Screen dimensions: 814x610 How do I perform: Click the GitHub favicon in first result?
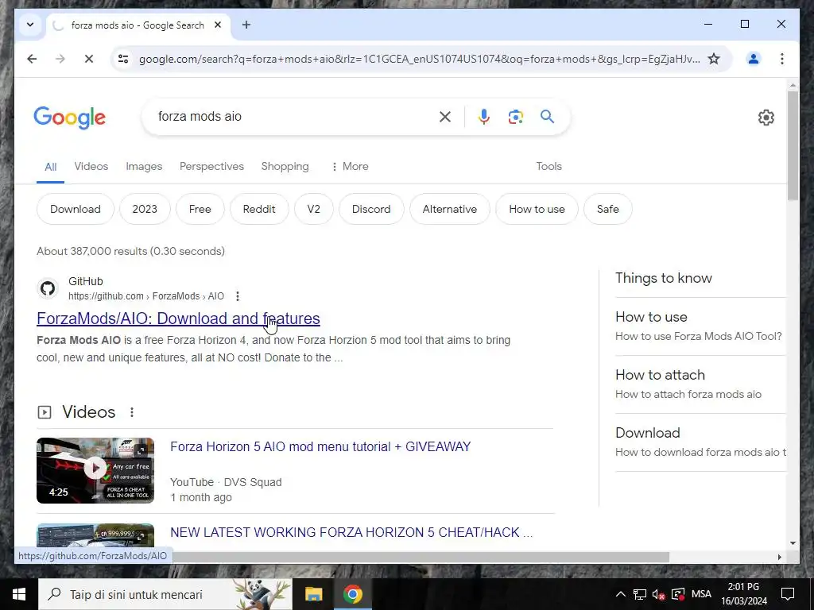point(48,288)
